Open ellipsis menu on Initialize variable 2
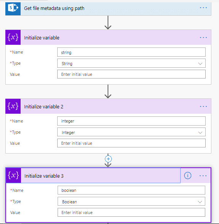The image size is (219, 224). tap(203, 106)
